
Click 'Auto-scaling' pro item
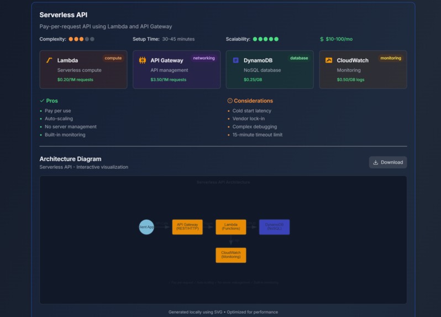[59, 118]
